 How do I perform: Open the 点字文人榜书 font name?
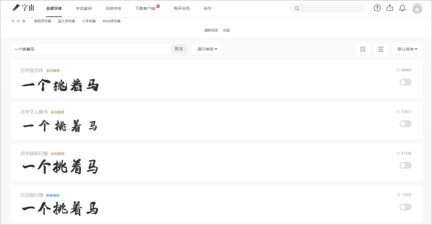tap(34, 112)
